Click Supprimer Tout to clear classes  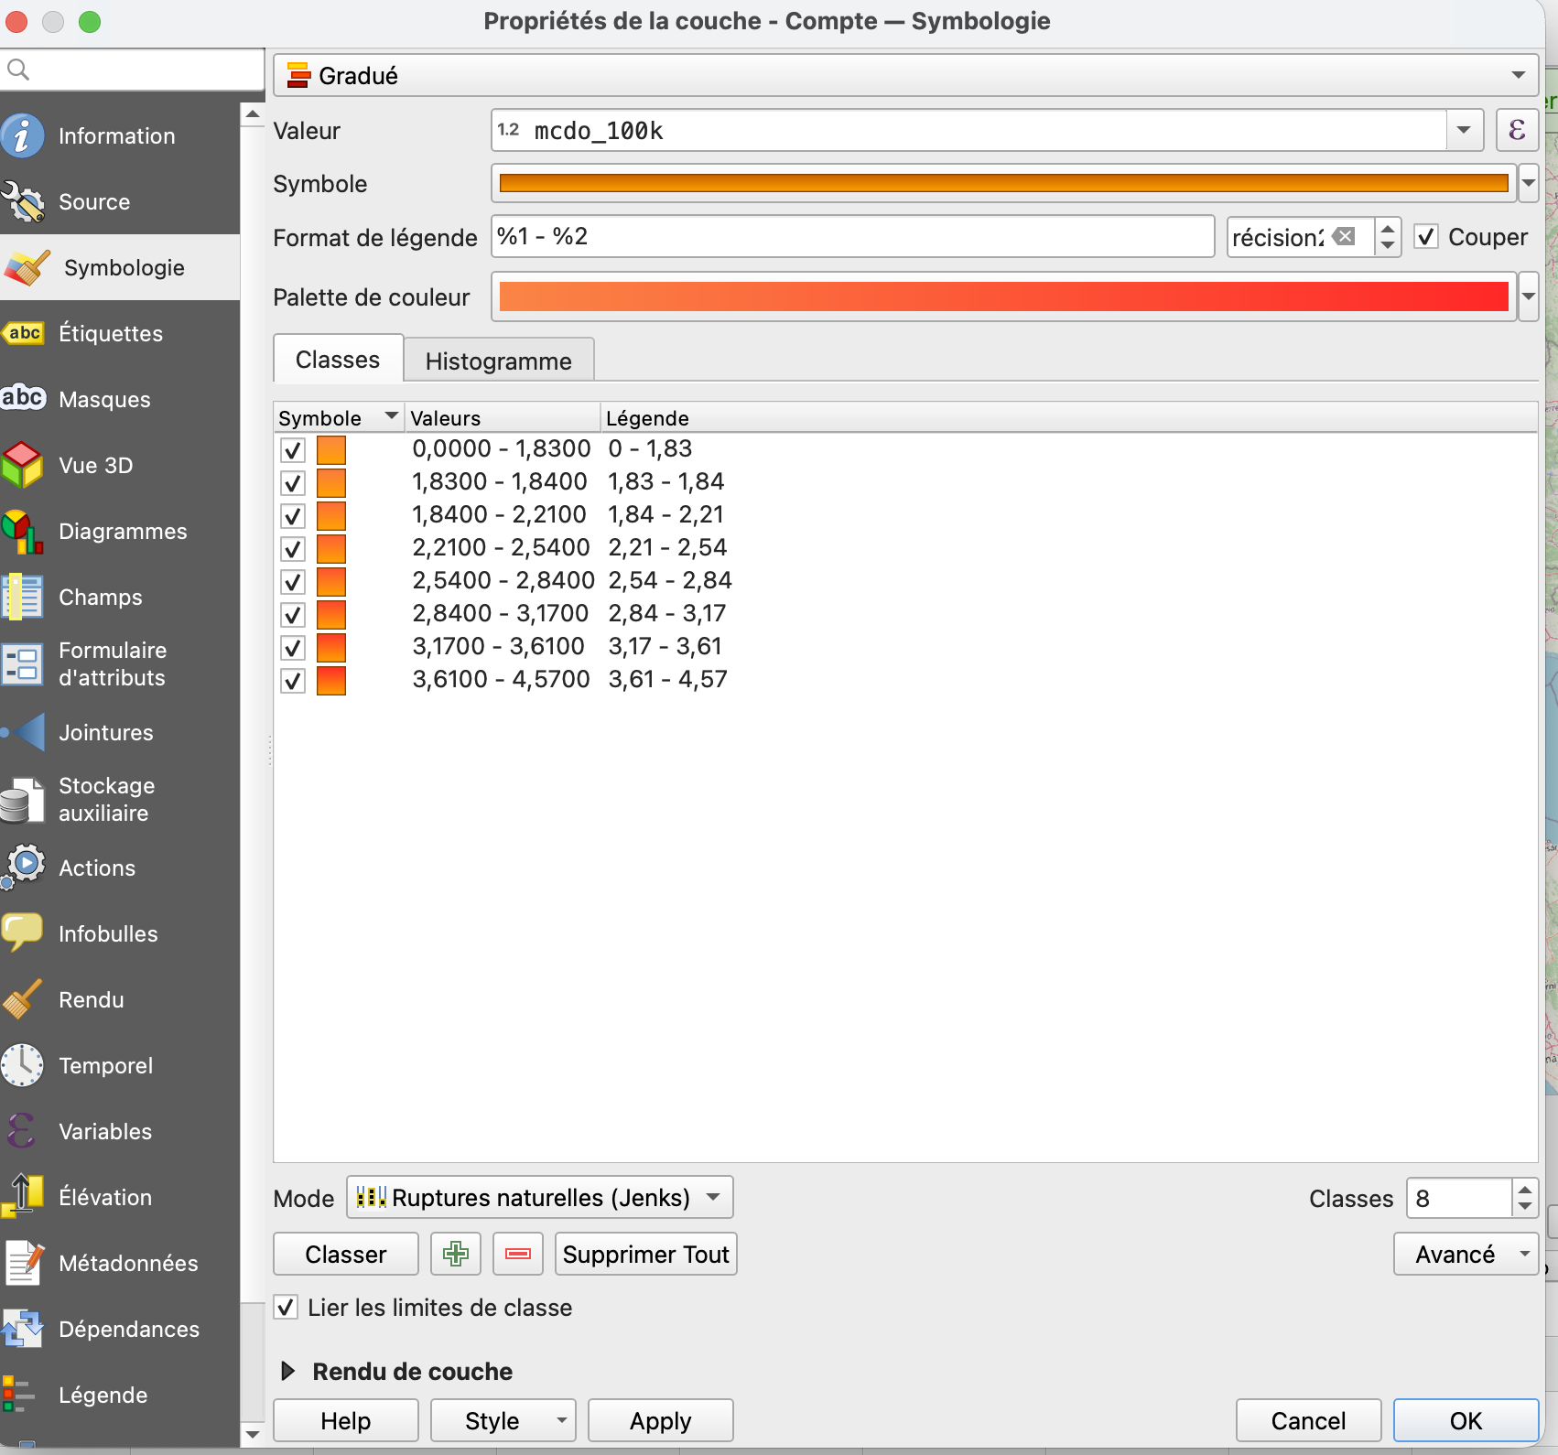(644, 1254)
